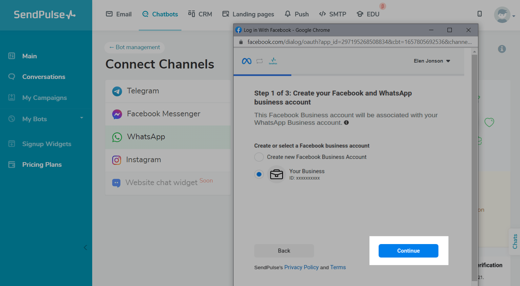This screenshot has width=520, height=286.
Task: Click the SendPulse app icon in dialog
Action: (273, 61)
